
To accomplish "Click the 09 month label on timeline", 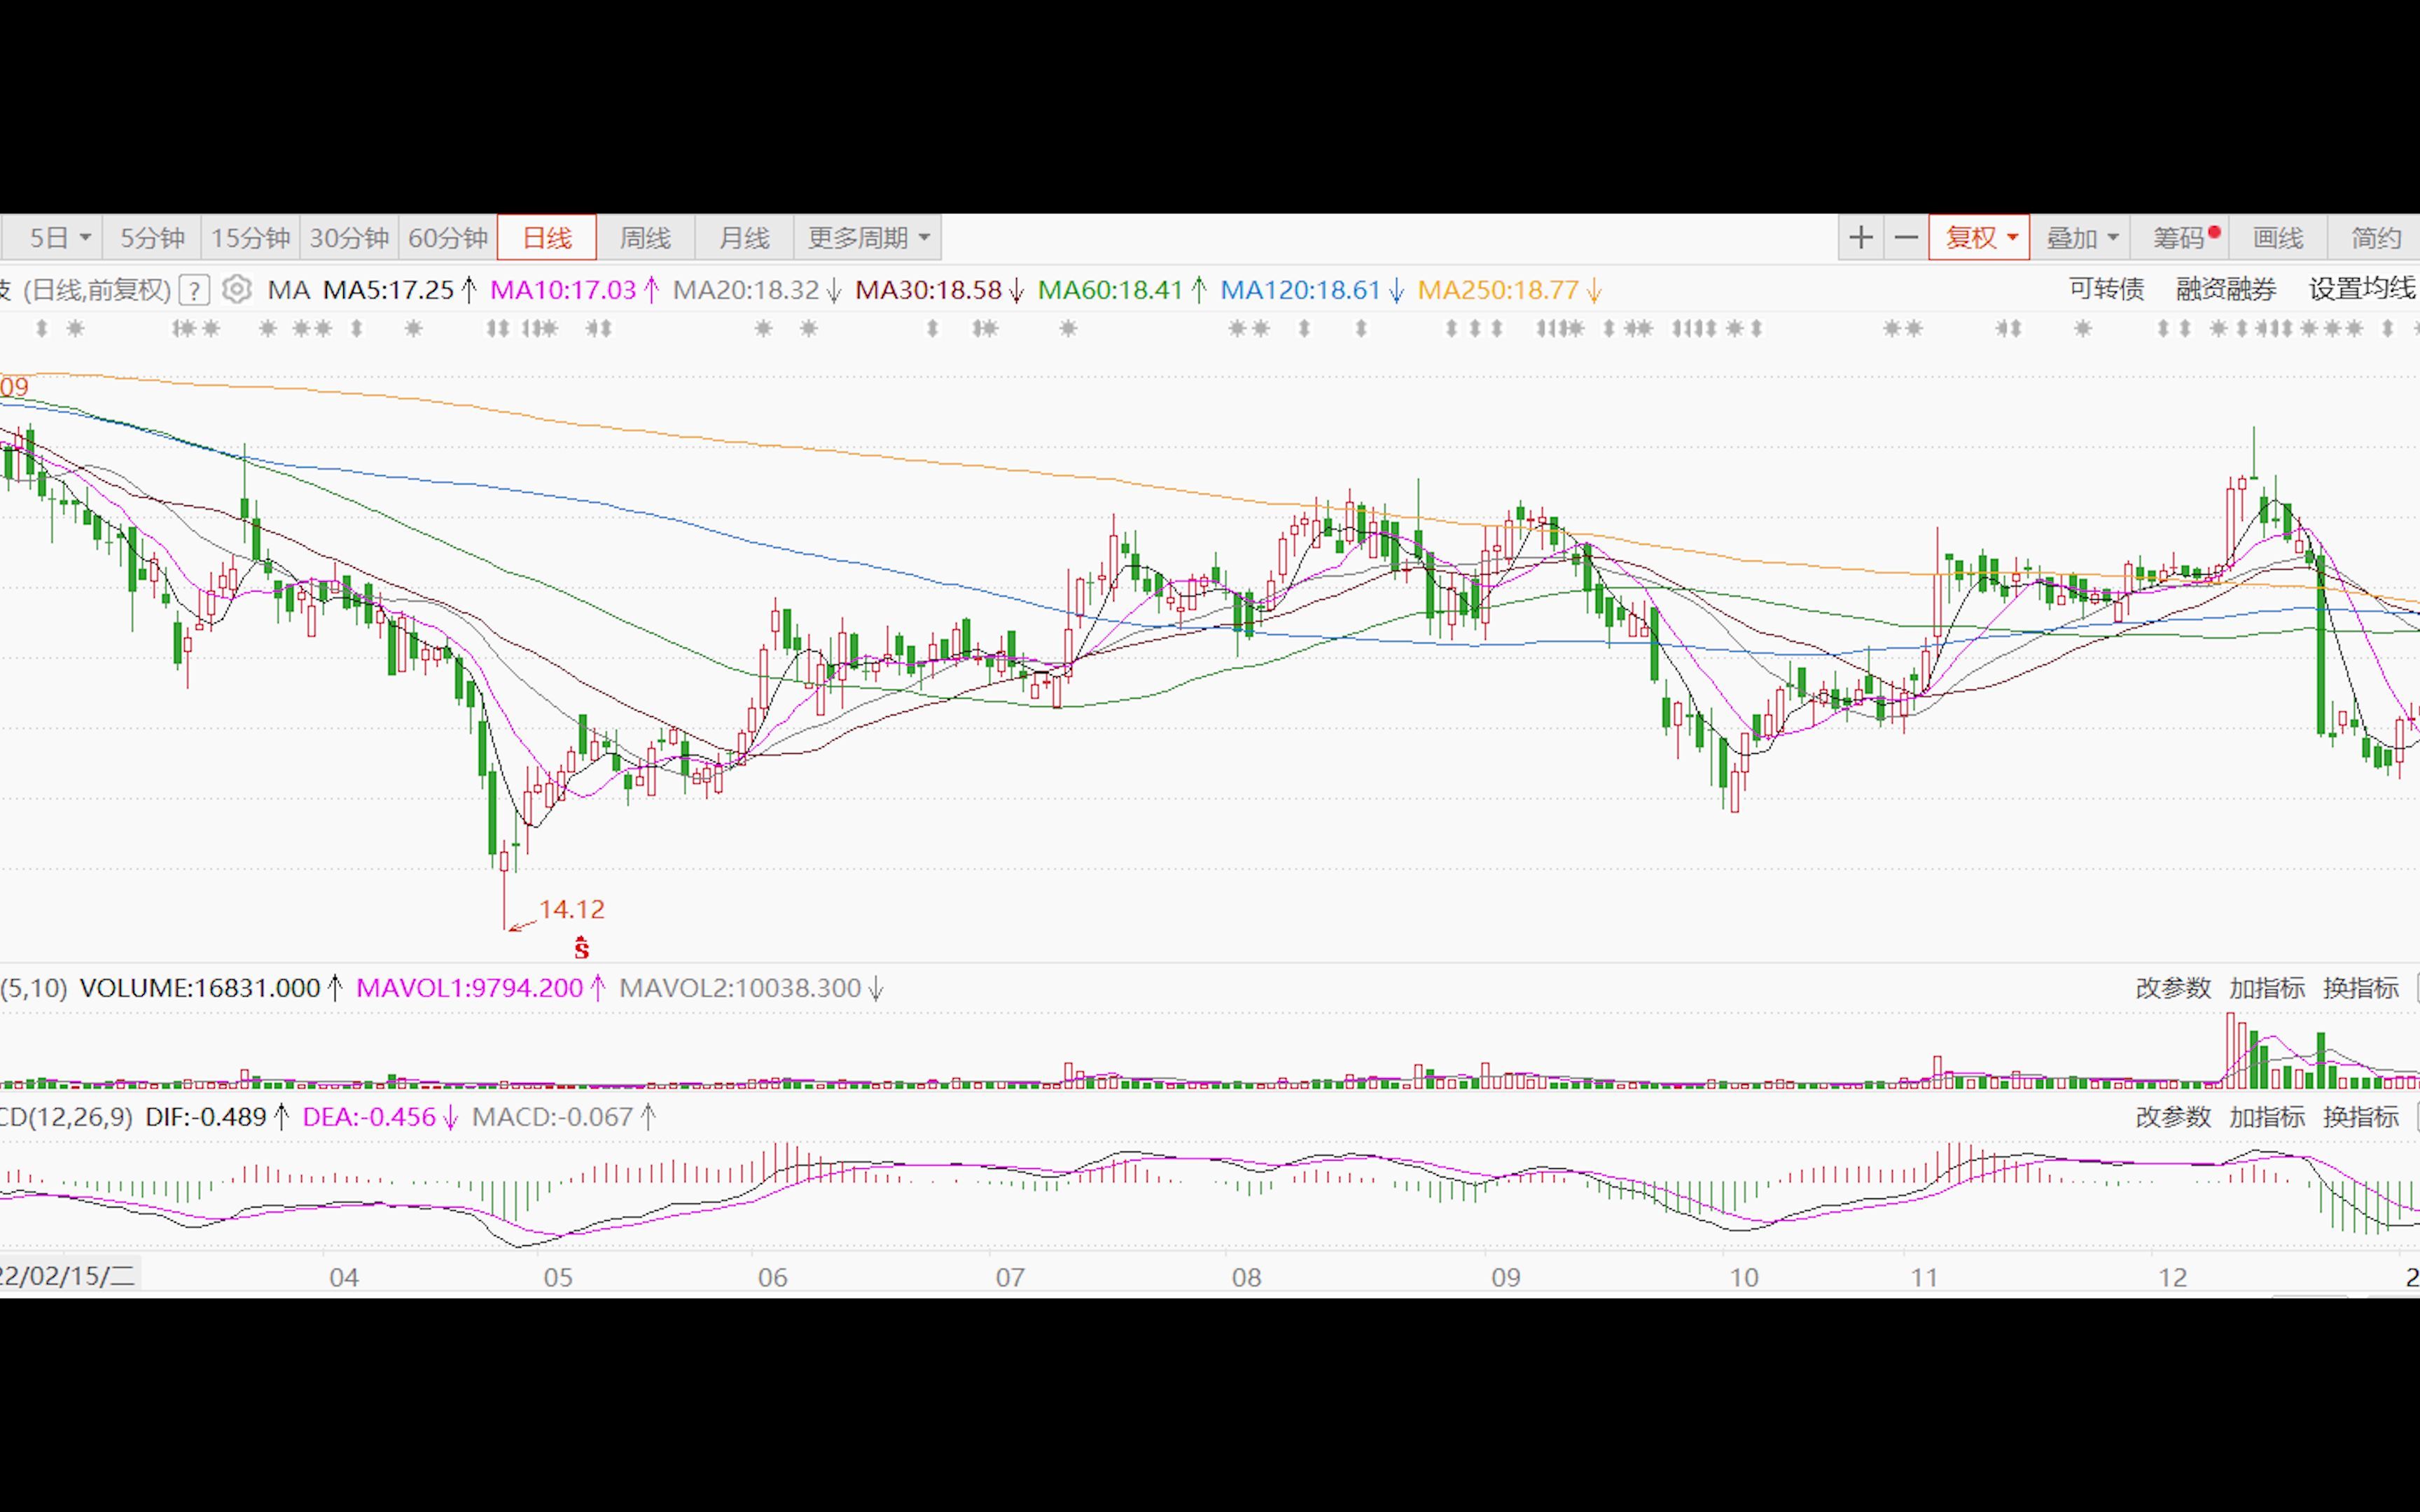I will [1506, 1277].
